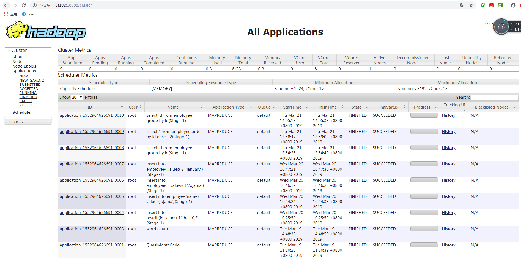Click the Active Nodes count 1

point(370,69)
